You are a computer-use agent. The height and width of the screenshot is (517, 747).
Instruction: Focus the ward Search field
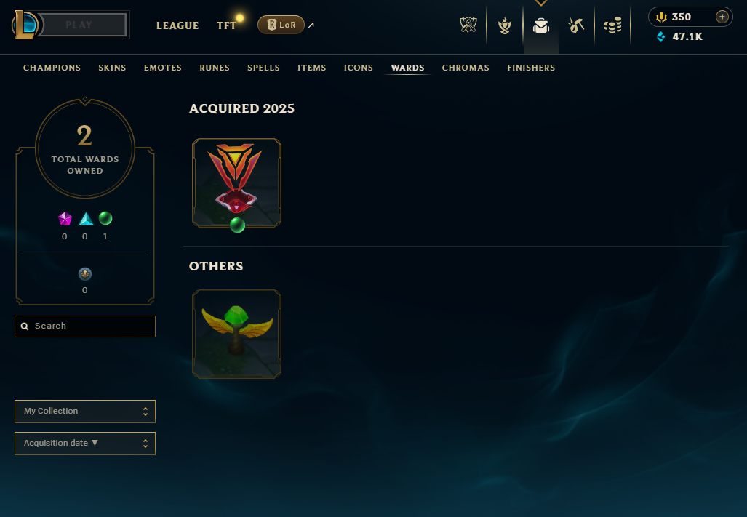(x=85, y=326)
